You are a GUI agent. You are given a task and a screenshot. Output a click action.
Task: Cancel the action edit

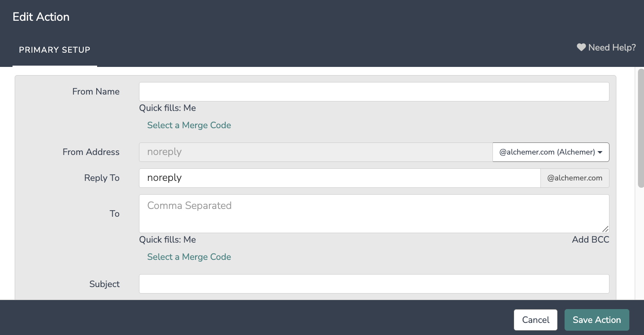[536, 320]
